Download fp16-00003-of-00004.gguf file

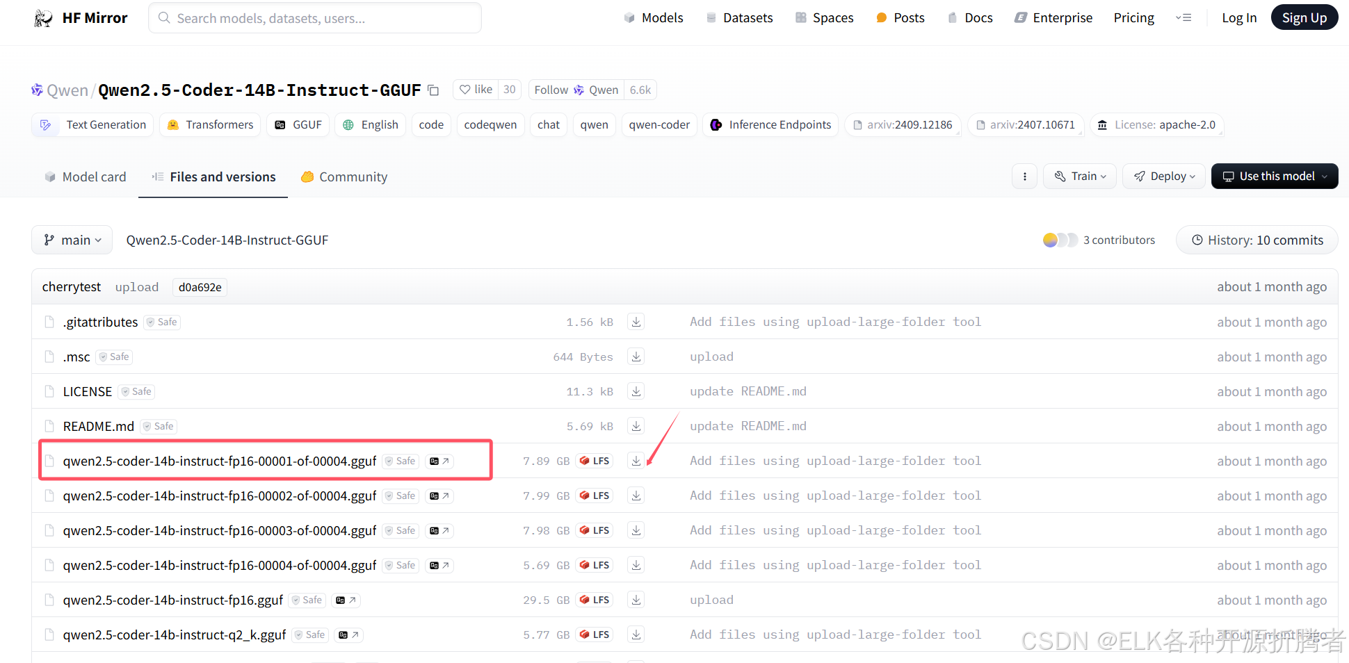tap(636, 530)
